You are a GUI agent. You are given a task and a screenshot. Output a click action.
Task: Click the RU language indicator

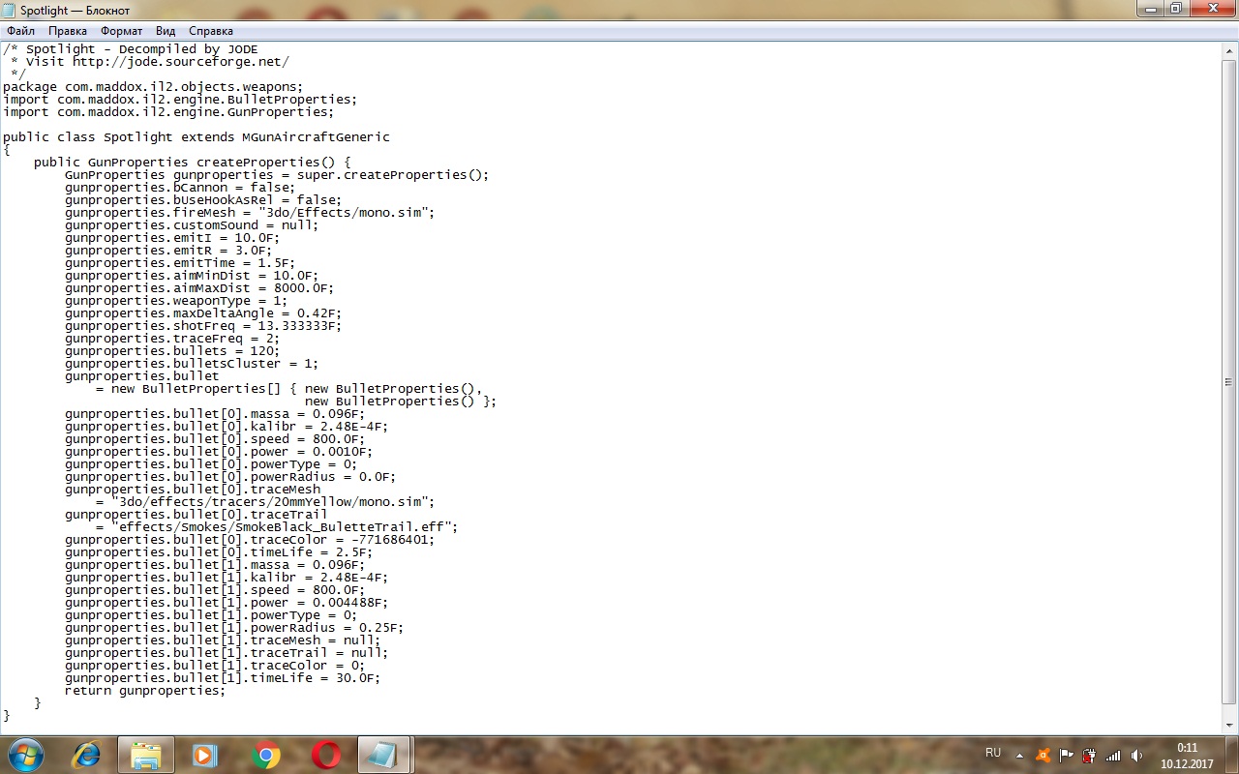(993, 753)
